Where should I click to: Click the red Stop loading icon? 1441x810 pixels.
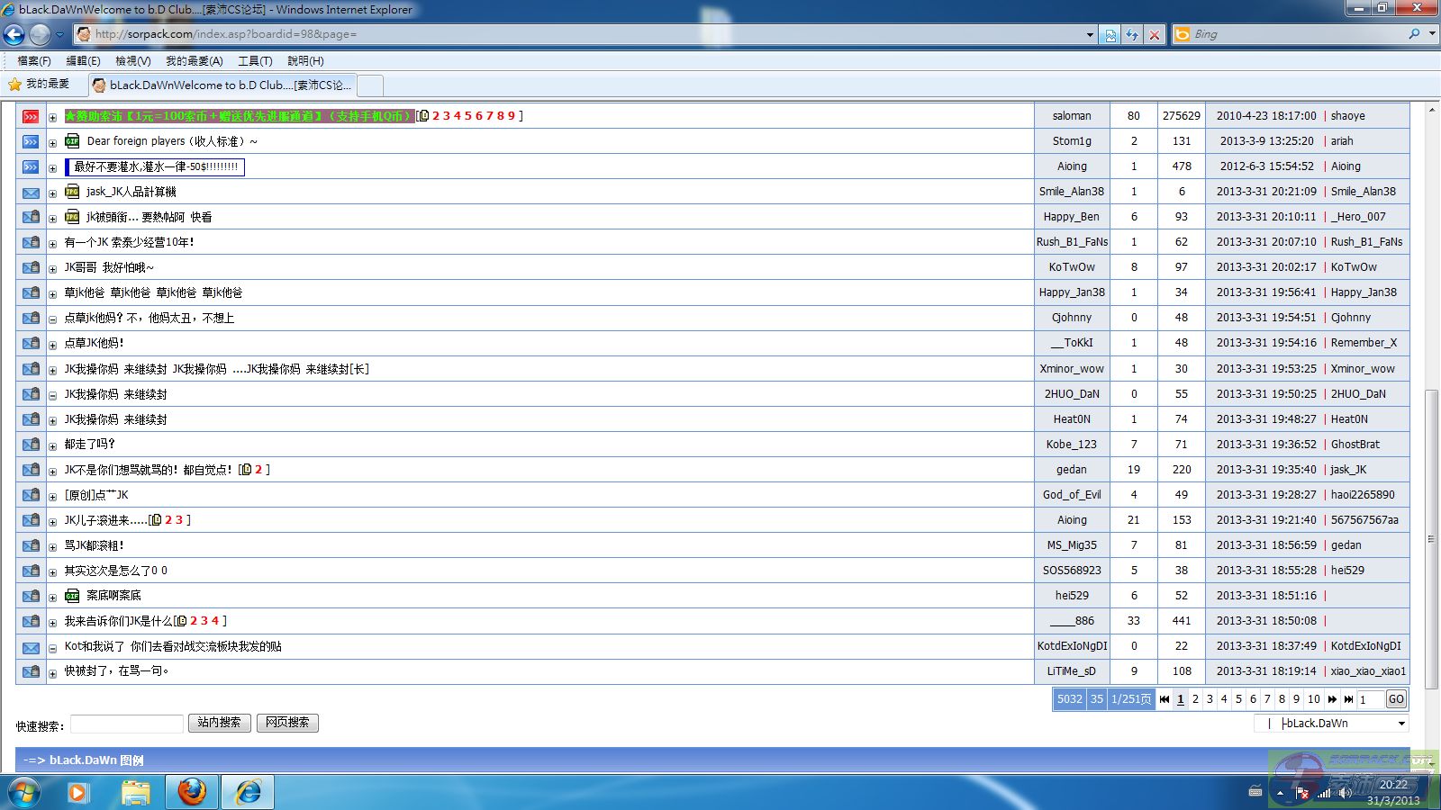coord(1155,34)
